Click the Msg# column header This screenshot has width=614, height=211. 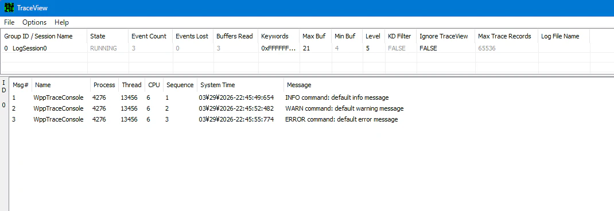(21, 84)
